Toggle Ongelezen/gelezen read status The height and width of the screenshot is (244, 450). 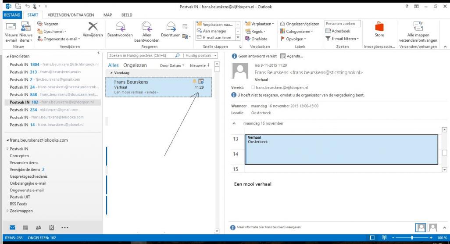pos(302,23)
